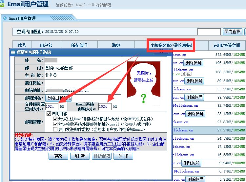The width and height of the screenshot is (246, 182).
Task: Click the Email用户管理 panel header round icon
Action: pyautogui.click(x=5, y=18)
